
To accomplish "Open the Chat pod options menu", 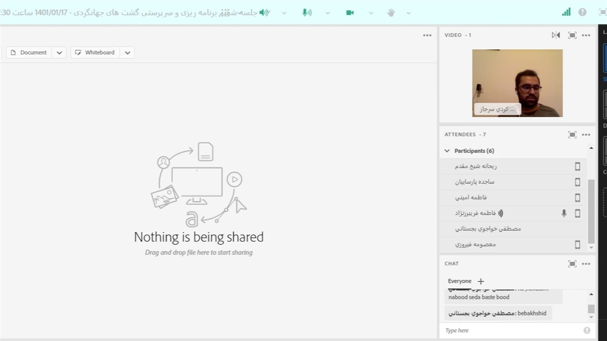I will pos(586,264).
